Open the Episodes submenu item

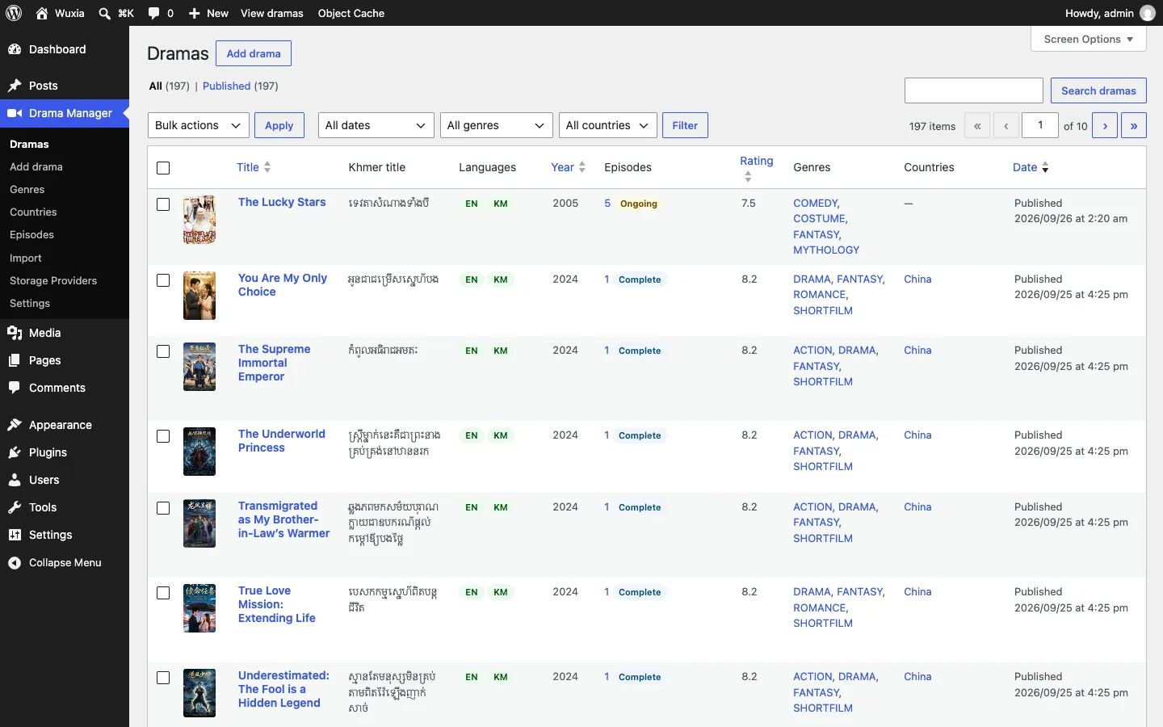coord(32,235)
